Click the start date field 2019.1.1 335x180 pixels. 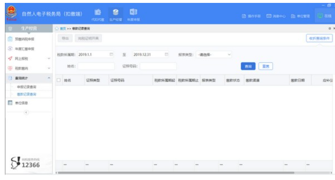95,55
